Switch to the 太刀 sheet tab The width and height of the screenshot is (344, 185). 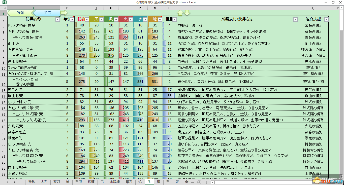coord(44,182)
